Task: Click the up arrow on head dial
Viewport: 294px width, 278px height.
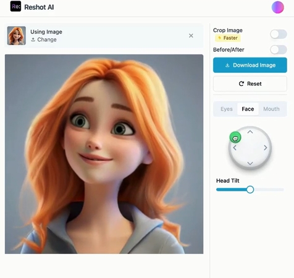Action: tap(250, 132)
